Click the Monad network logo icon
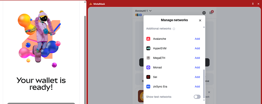 pyautogui.click(x=148, y=67)
